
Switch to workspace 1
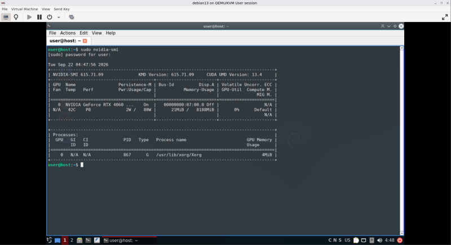[65, 240]
